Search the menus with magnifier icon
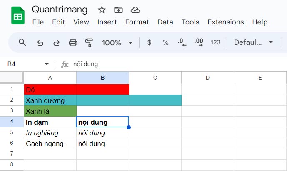The image size is (287, 171). tap(22, 42)
